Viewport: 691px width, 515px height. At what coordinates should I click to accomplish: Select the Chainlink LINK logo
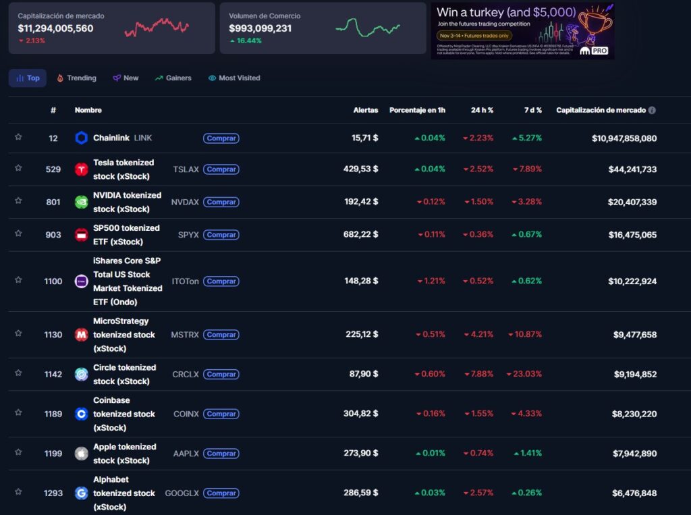(81, 138)
